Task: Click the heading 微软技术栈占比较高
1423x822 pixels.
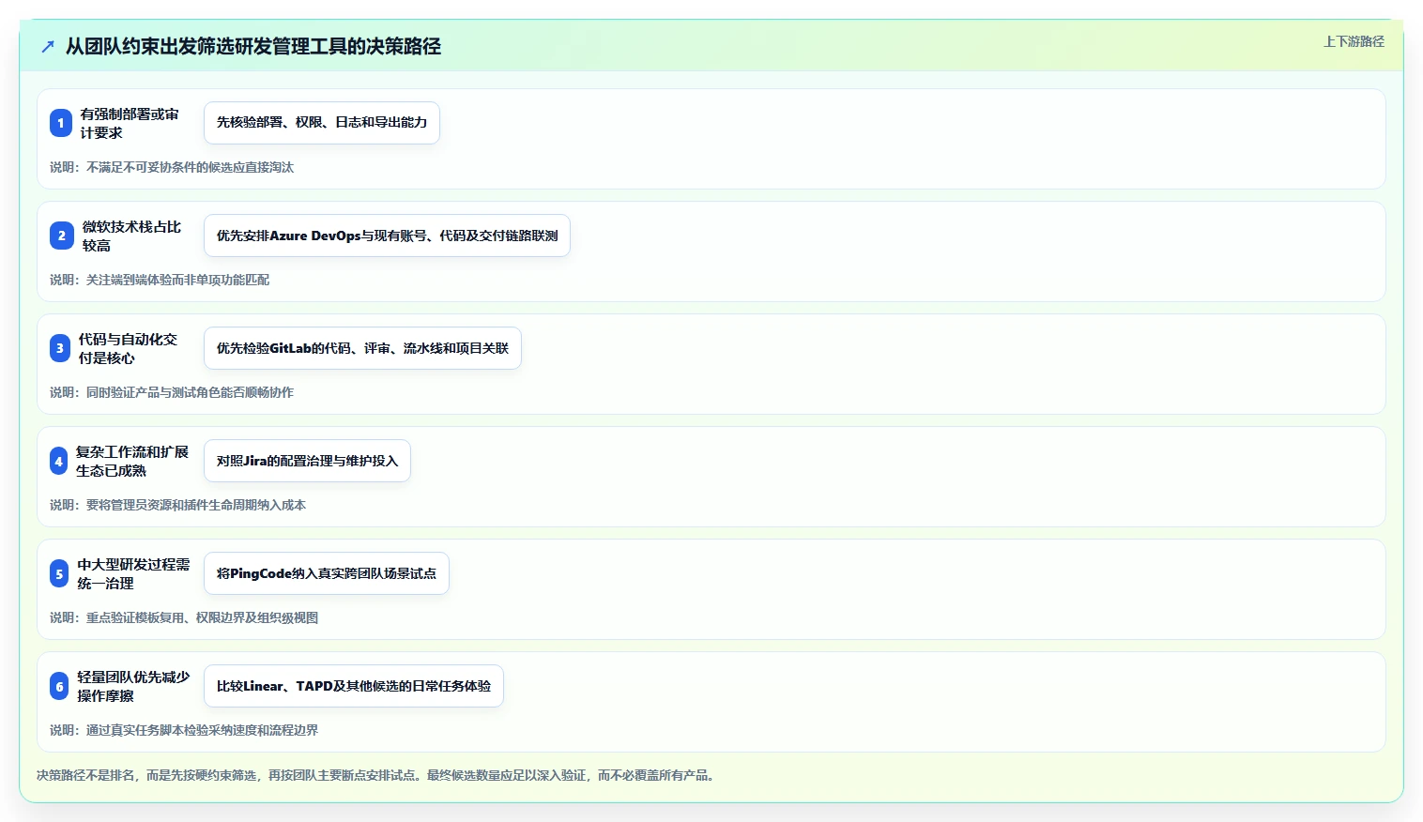Action: (x=131, y=236)
